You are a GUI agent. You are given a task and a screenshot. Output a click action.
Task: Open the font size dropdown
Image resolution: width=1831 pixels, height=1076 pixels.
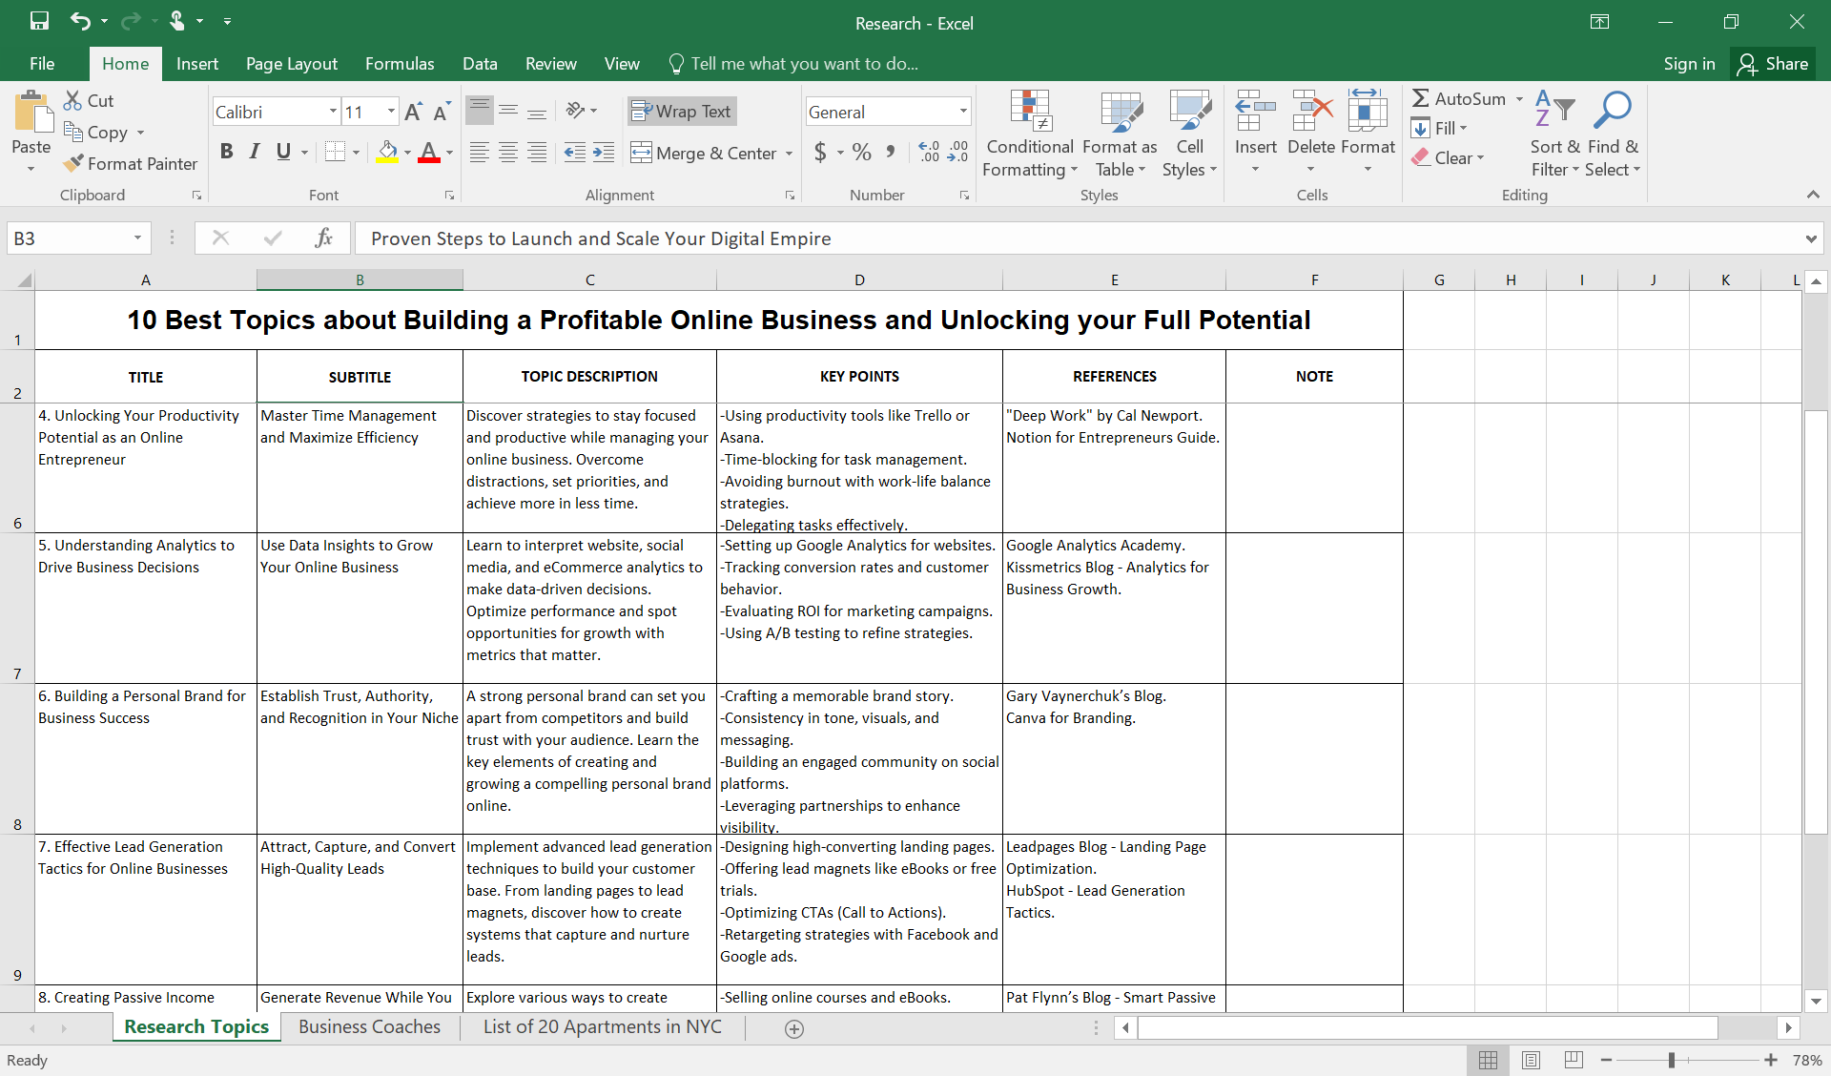391,112
